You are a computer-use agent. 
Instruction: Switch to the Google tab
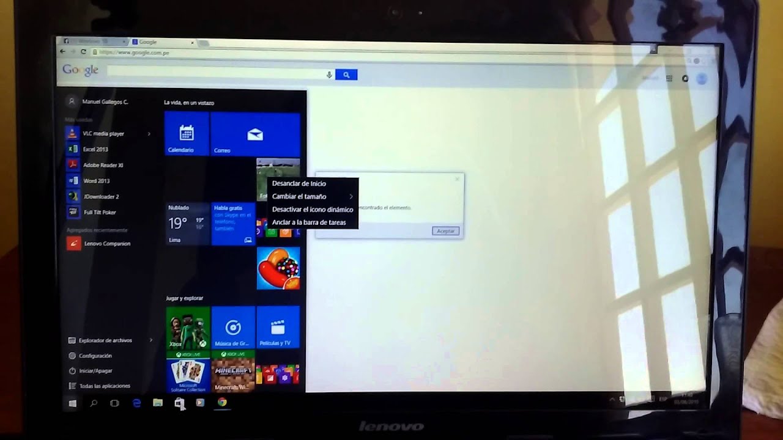point(163,42)
